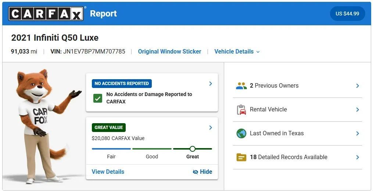This screenshot has height=191, width=373.
Task: Click the Good label under value bar
Action: pos(152,157)
